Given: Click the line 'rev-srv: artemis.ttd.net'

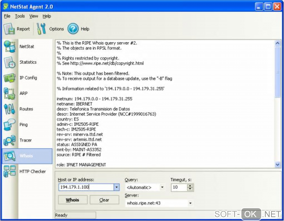Looking at the screenshot, I should [79, 139].
